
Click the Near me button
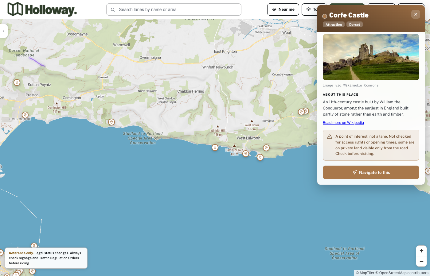(x=283, y=10)
